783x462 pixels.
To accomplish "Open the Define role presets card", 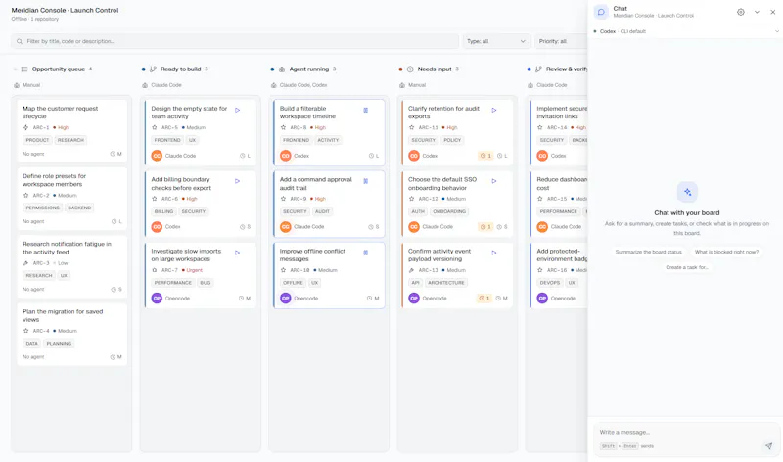I will pos(71,199).
